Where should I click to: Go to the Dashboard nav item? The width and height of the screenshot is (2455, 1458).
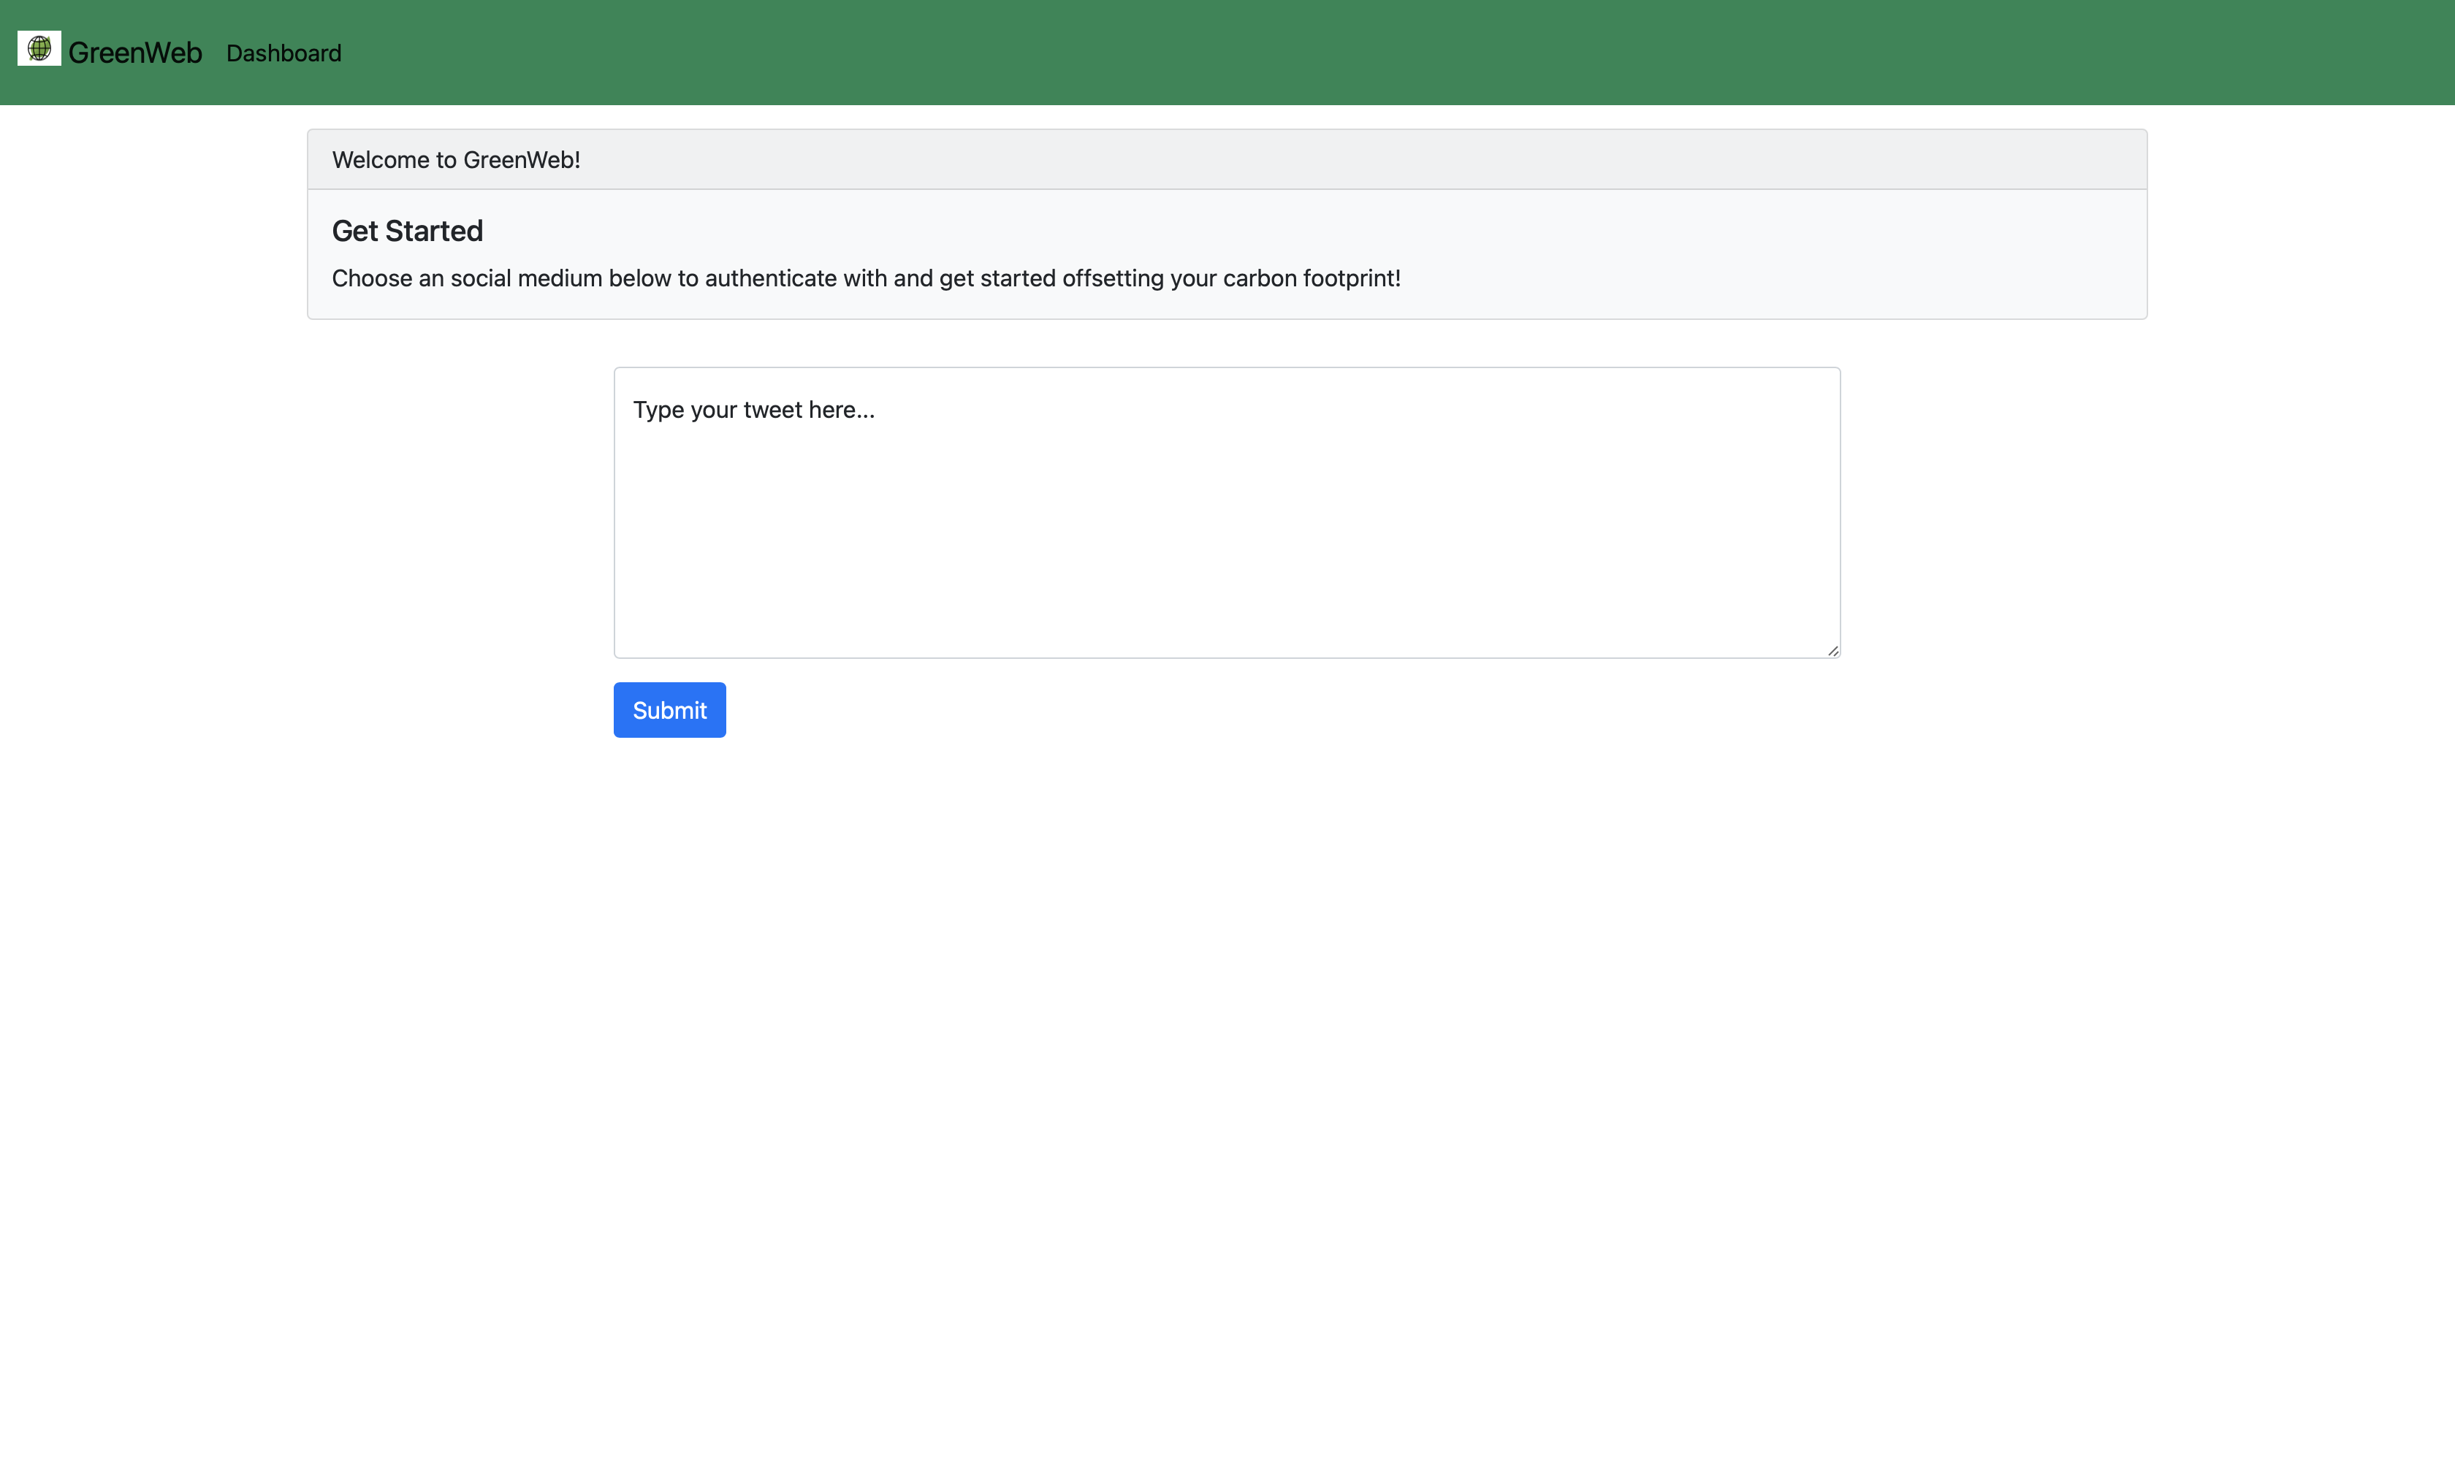coord(283,53)
